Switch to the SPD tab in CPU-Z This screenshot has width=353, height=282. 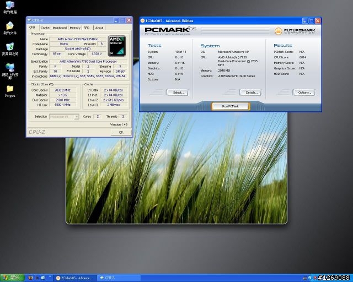(87, 28)
